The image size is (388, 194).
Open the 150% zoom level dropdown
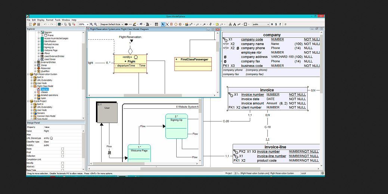[x=83, y=24]
